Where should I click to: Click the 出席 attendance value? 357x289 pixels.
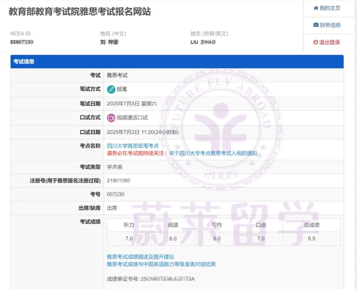click(112, 208)
